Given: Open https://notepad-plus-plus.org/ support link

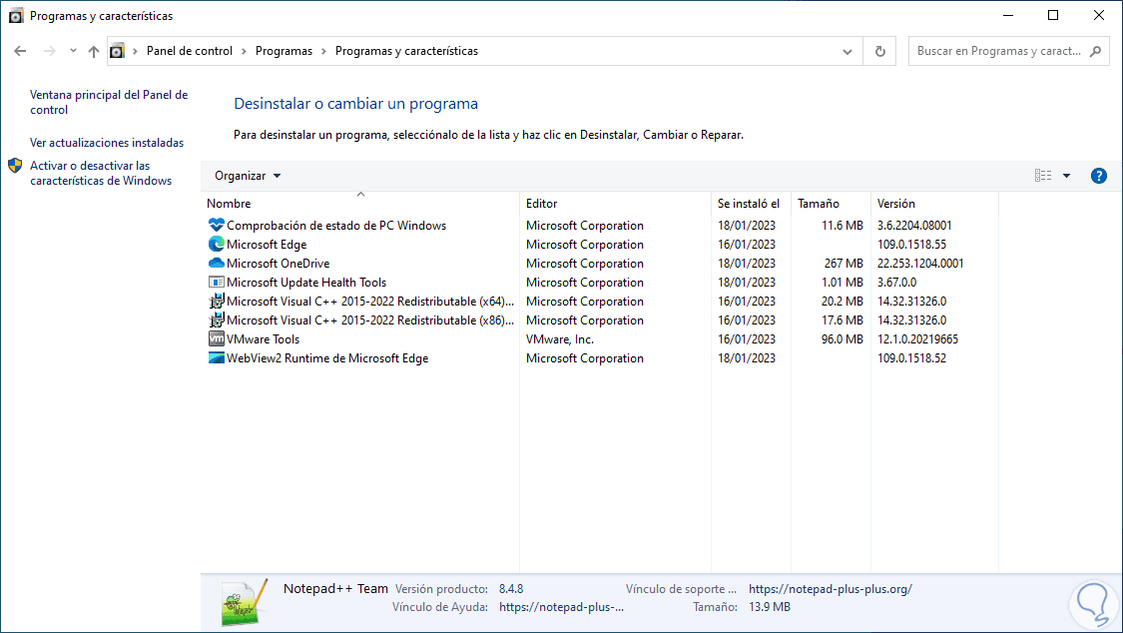Looking at the screenshot, I should tap(831, 589).
